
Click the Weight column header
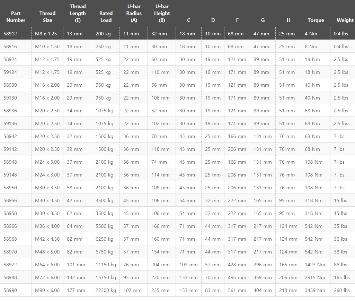[x=345, y=20]
